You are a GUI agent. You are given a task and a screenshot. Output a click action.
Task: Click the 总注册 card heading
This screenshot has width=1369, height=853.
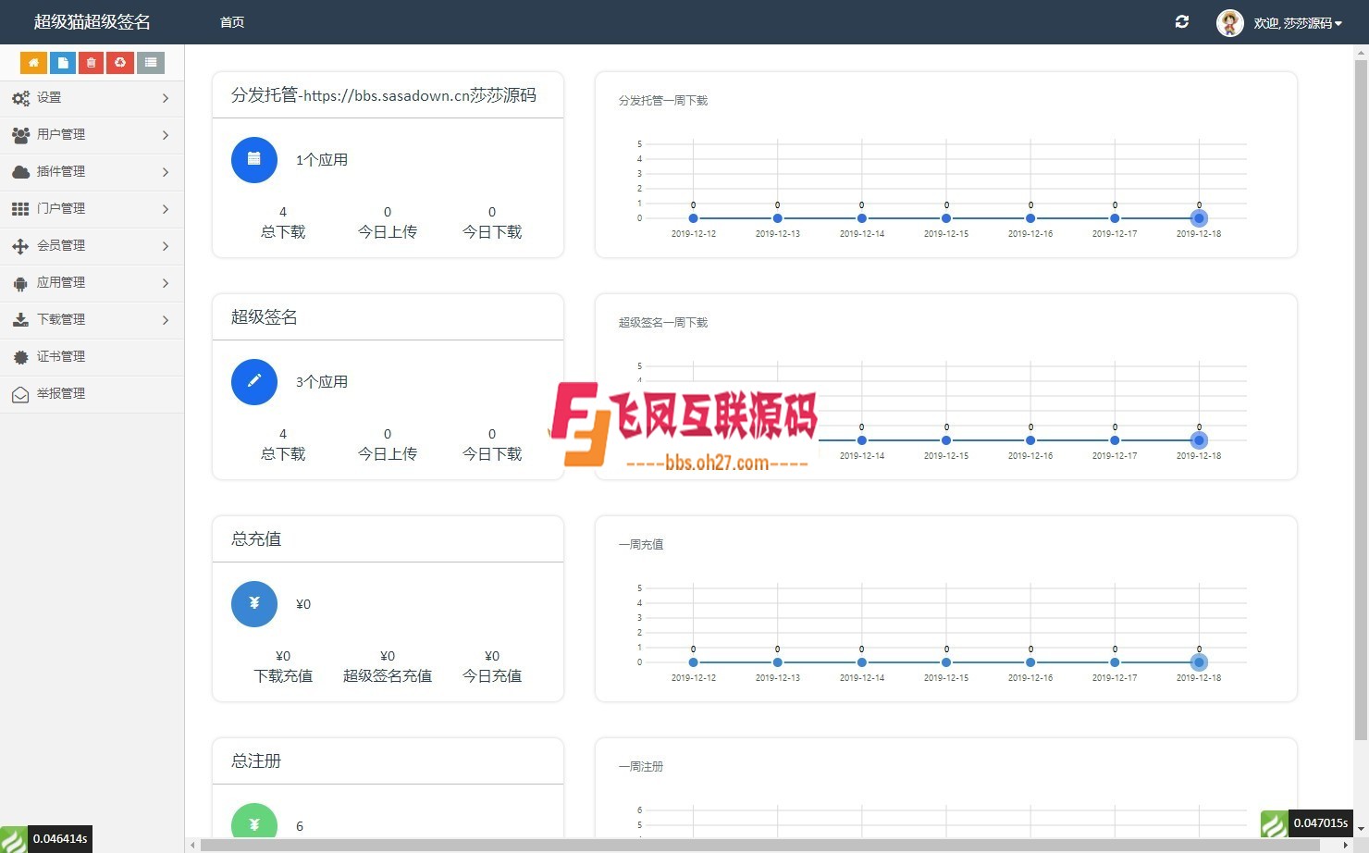click(x=256, y=761)
